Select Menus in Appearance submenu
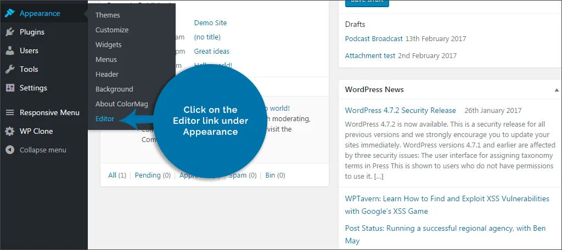Image resolution: width=562 pixels, height=250 pixels. tap(106, 59)
